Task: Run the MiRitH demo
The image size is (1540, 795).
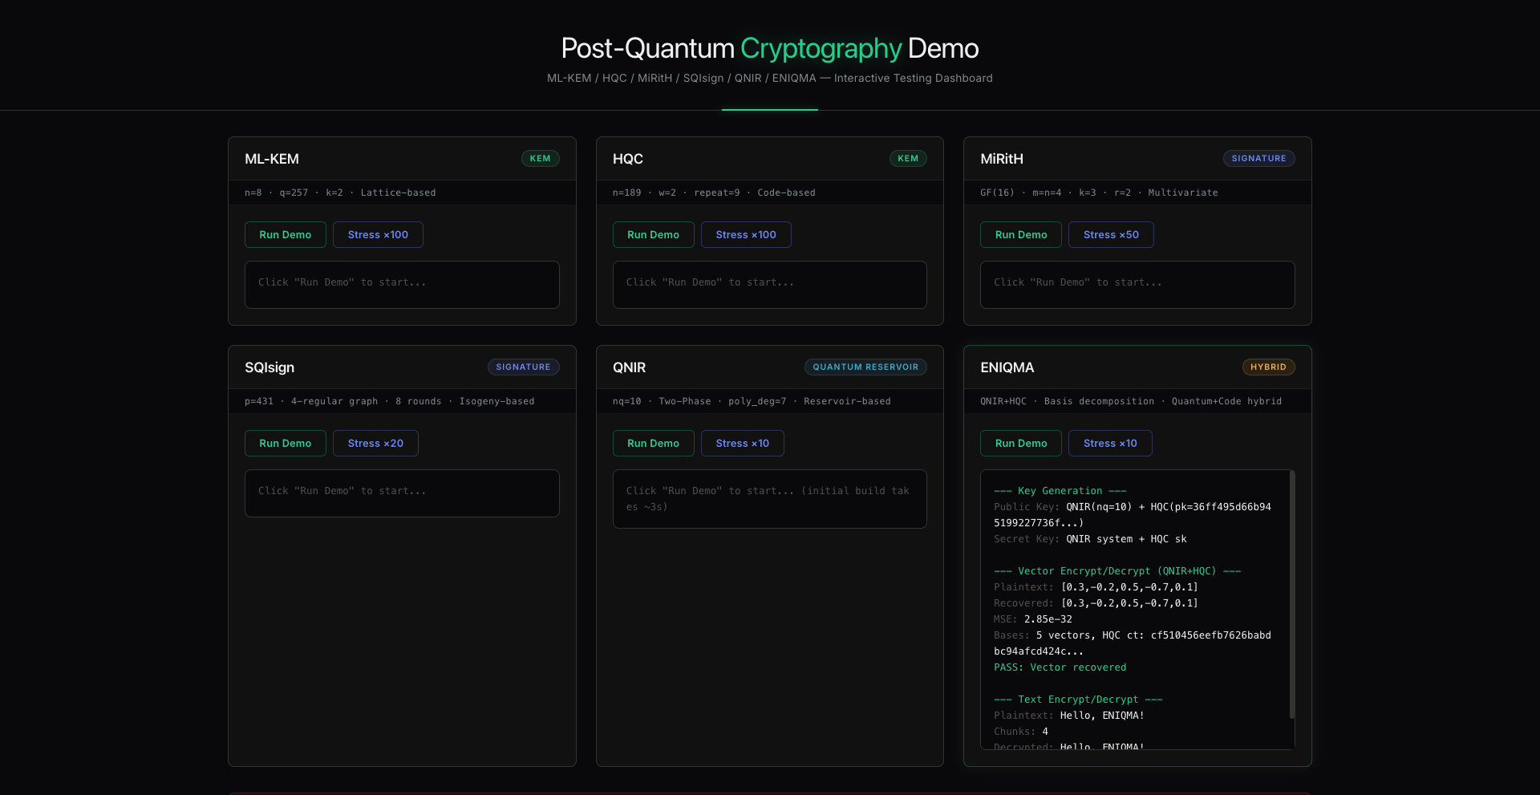Action: point(1020,235)
